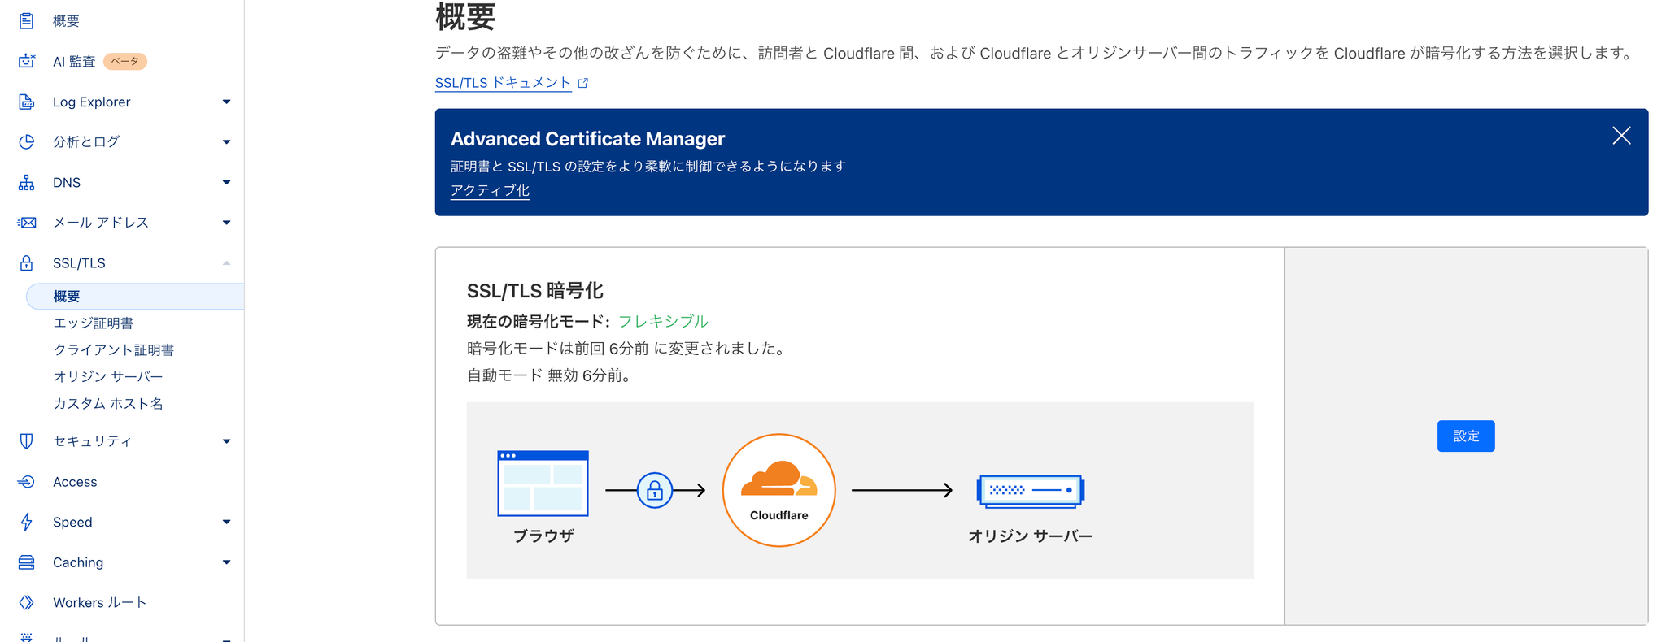Screen dimensions: 1666x642
Task: Click the AI 監査 robot icon
Action: pos(27,61)
